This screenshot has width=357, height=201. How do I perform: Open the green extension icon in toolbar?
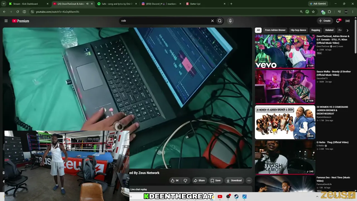click(x=323, y=12)
